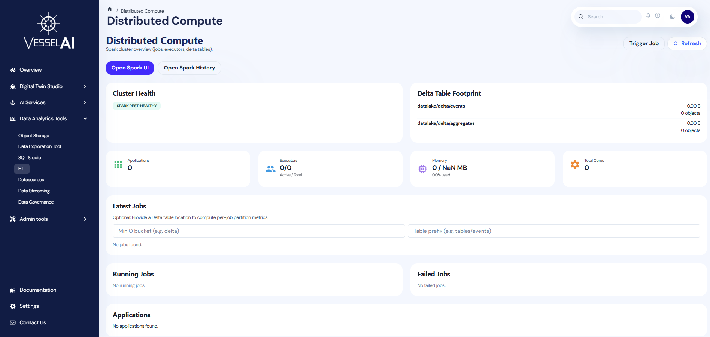
Task: Refresh the Spark cluster overview
Action: click(687, 44)
